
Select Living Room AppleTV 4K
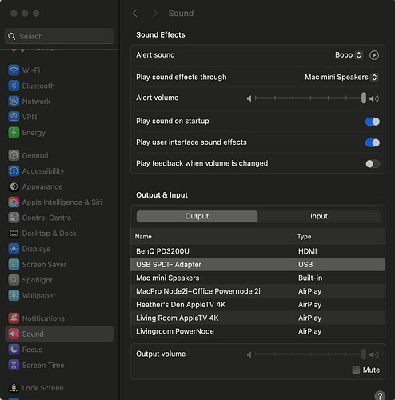click(x=258, y=318)
